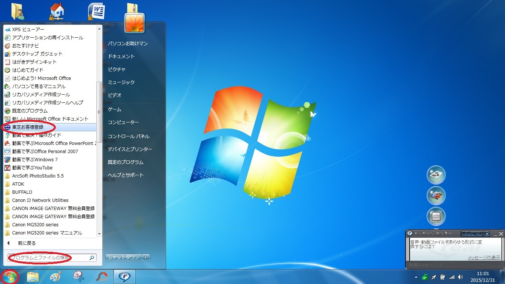Click the volume speaker icon in the tray

coord(460,277)
